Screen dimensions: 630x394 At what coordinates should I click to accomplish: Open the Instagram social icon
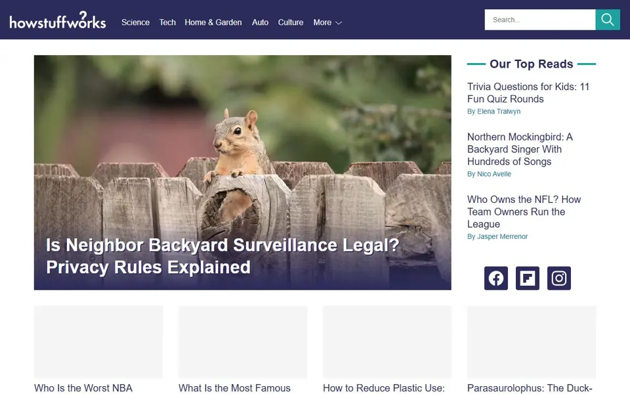click(x=559, y=278)
